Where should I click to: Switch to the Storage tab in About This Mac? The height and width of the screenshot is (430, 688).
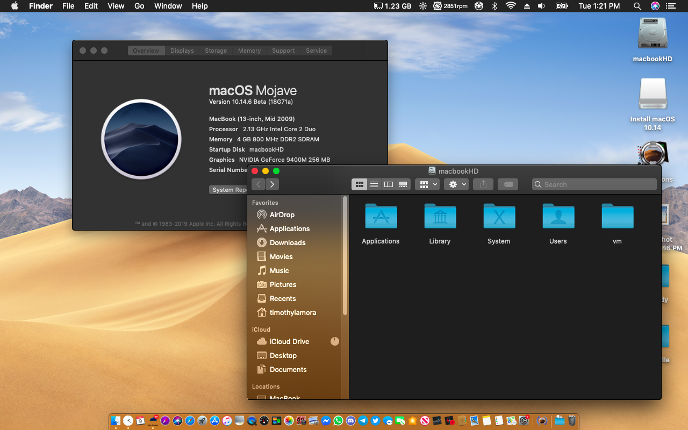coord(216,51)
